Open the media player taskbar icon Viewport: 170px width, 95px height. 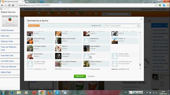(26, 93)
